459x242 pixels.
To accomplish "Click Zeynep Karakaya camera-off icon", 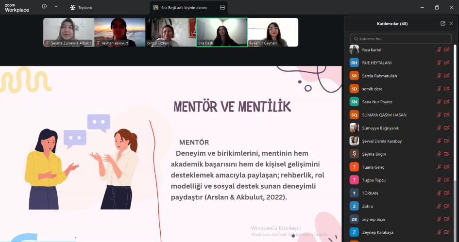I will (x=447, y=232).
